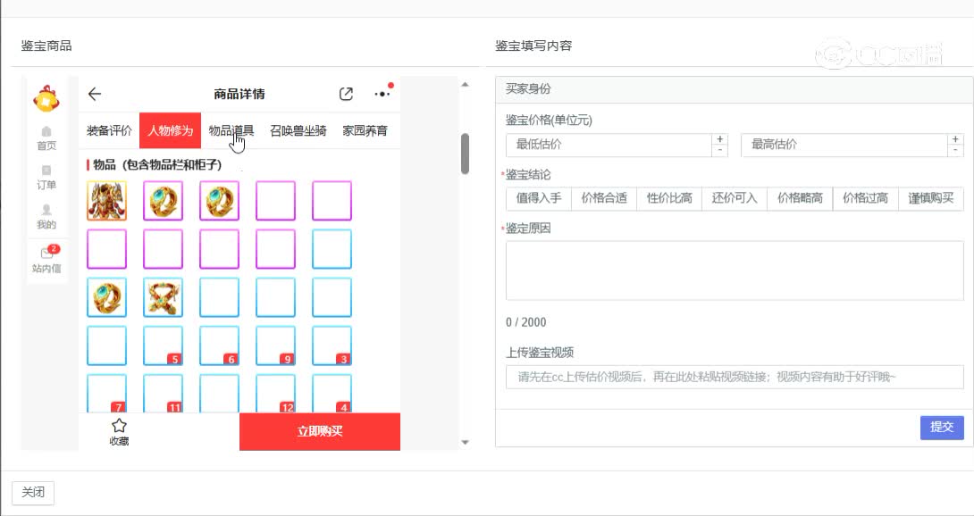
Task: Select the item slot with badge 9
Action: (x=276, y=345)
